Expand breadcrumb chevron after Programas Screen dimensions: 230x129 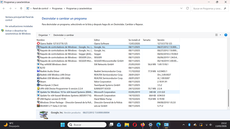coord(64,9)
